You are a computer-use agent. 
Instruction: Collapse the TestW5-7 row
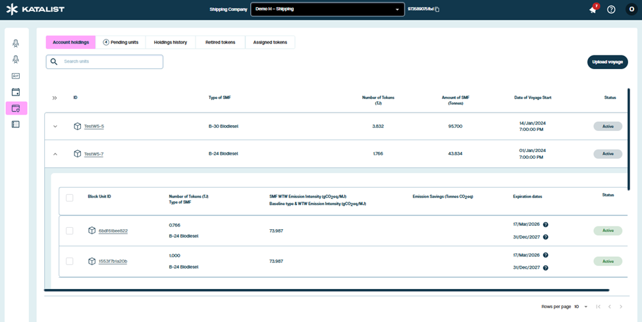pyautogui.click(x=55, y=154)
